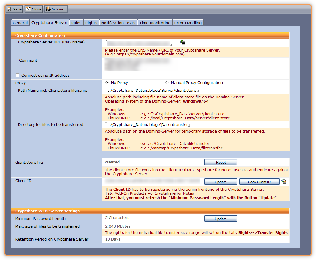Open the Rights tab
Screen dimensions: 316x260
pos(91,23)
